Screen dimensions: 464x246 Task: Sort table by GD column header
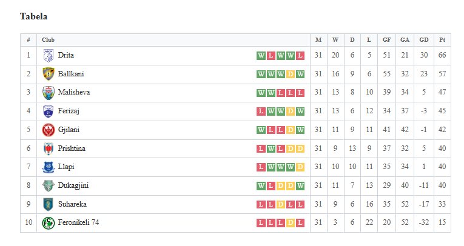(x=424, y=40)
